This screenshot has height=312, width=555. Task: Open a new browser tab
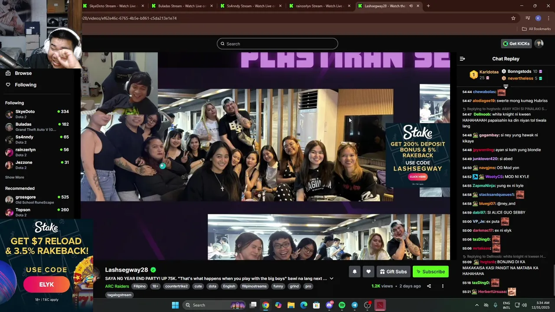[428, 6]
